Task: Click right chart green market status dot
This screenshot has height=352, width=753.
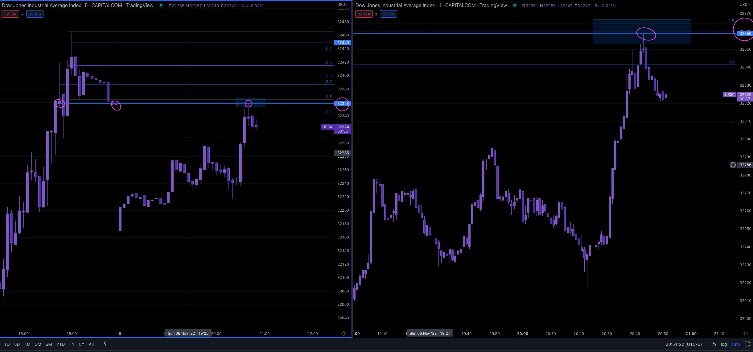Action: (514, 5)
